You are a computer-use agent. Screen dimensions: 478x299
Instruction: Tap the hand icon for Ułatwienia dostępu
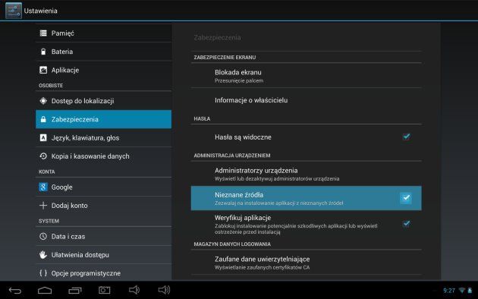click(43, 254)
